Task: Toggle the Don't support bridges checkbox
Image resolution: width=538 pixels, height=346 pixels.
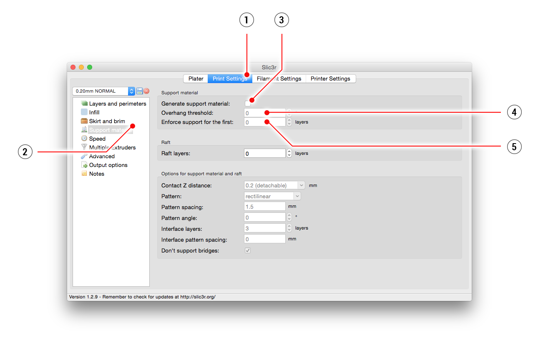Action: pyautogui.click(x=248, y=250)
